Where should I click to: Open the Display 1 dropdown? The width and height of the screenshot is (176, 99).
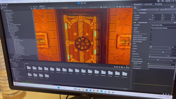44,8
